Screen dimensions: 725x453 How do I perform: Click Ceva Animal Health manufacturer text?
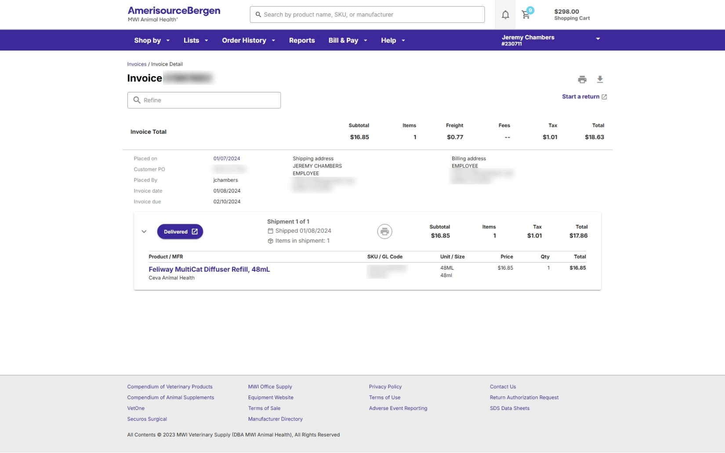tap(171, 278)
